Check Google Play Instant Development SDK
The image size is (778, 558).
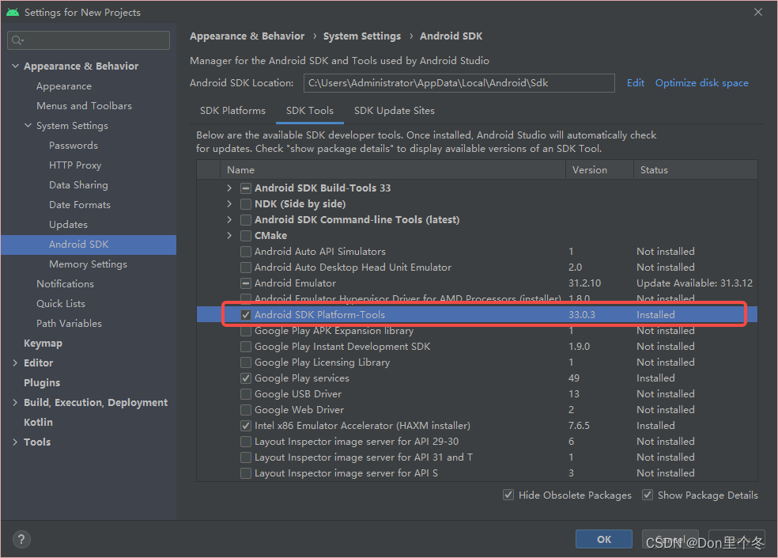pos(246,347)
